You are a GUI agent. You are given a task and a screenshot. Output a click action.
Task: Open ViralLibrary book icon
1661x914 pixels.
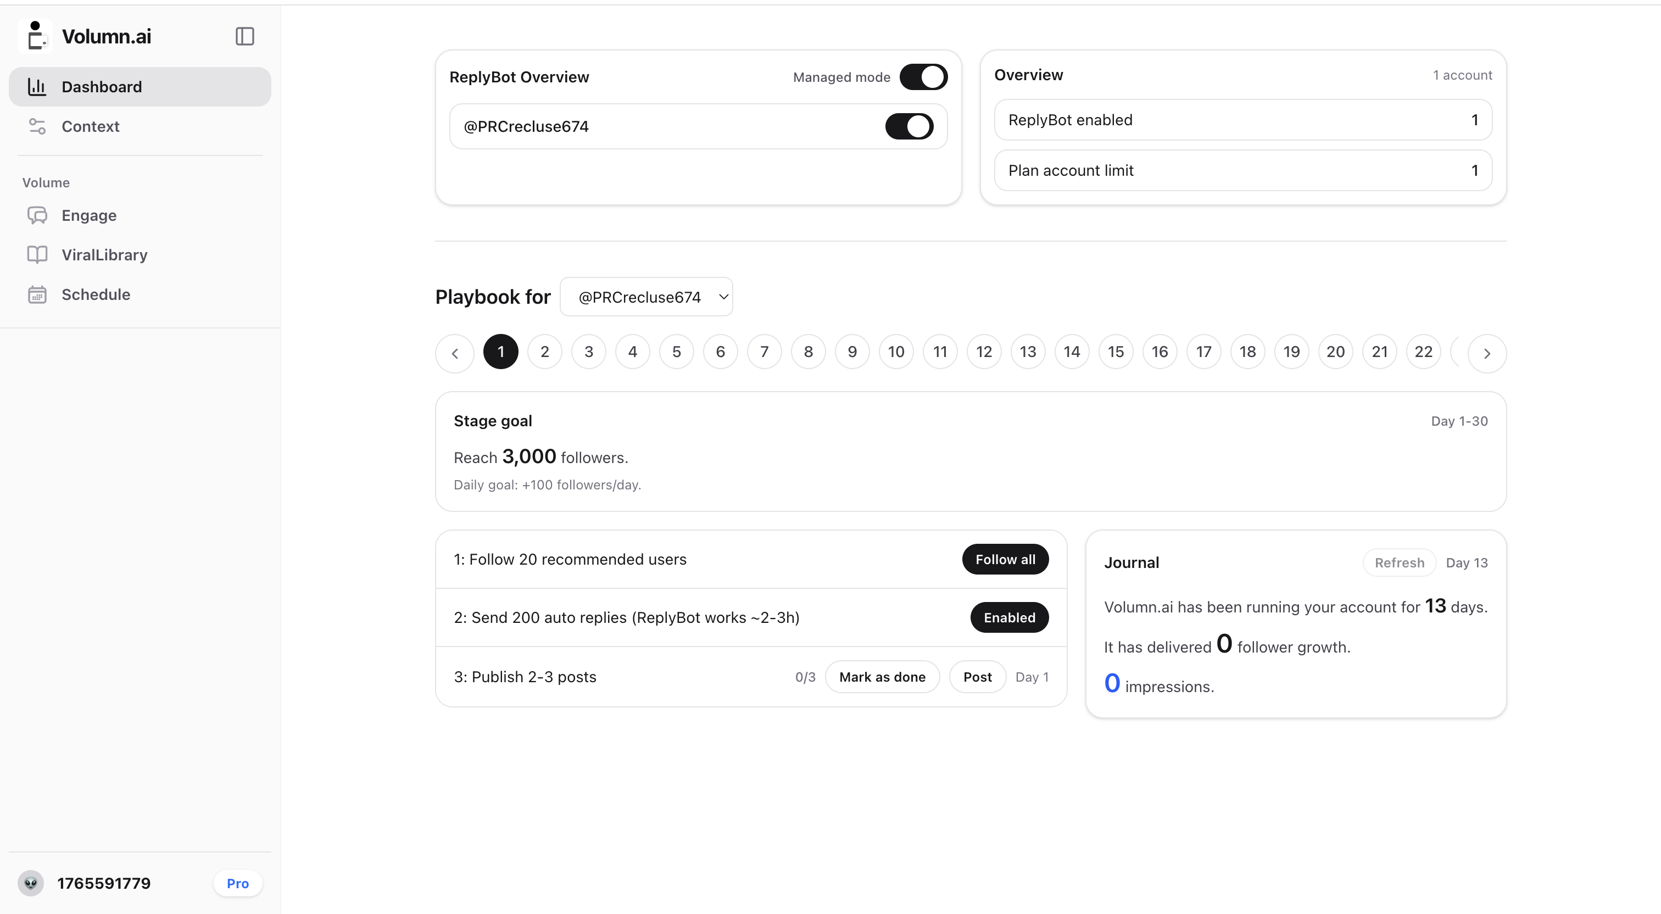[x=37, y=255]
